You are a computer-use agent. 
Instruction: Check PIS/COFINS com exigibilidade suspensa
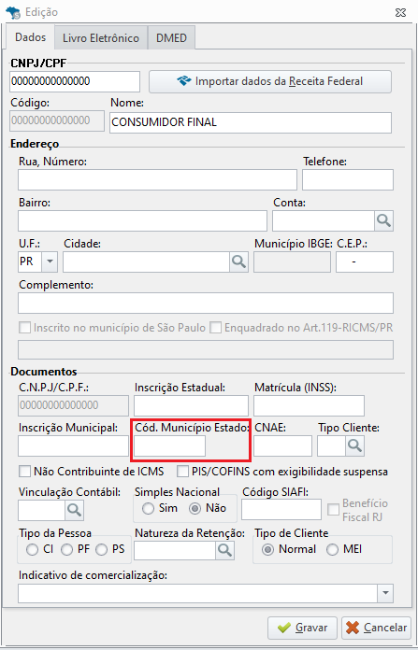(x=183, y=472)
